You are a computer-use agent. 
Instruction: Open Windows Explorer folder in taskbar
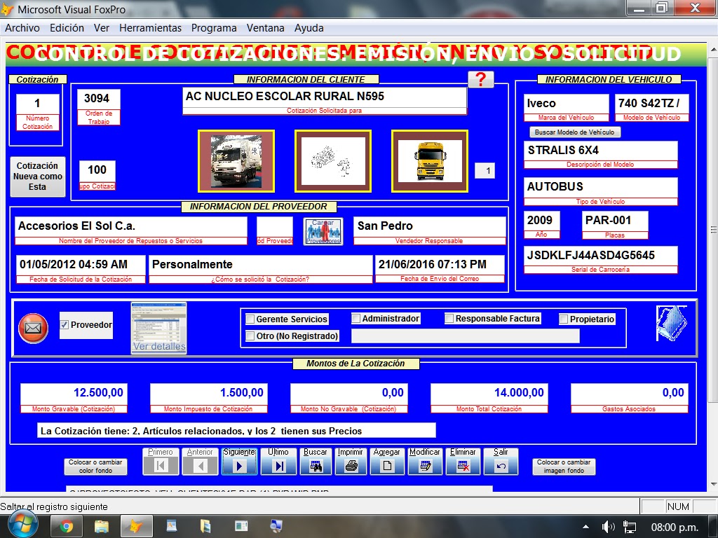coord(101,527)
